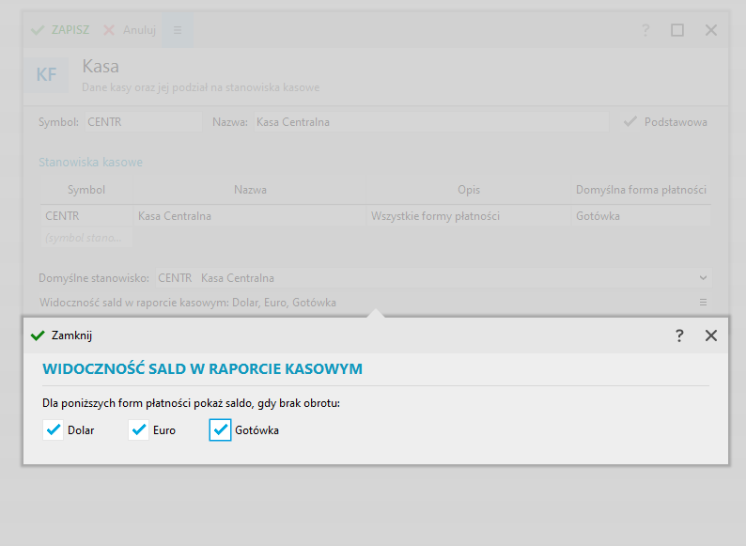Click the Anuluj cancel button
Viewport: 746px width, 546px height.
pos(131,30)
